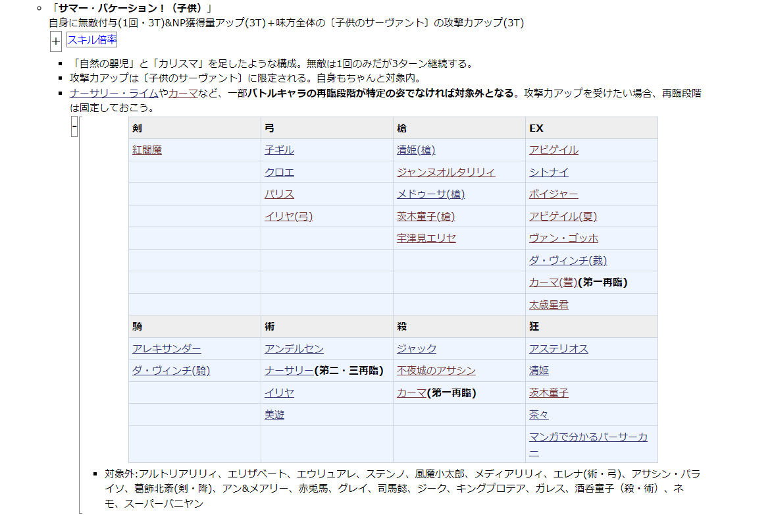The height and width of the screenshot is (515, 772).
Task: Open the スキル倍率 link
Action: 91,40
